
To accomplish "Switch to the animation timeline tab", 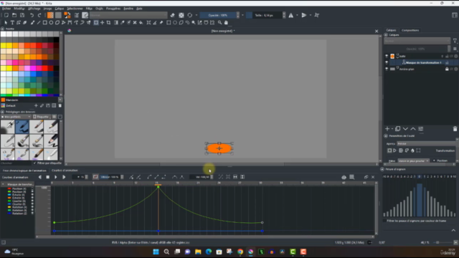I will click(24, 171).
